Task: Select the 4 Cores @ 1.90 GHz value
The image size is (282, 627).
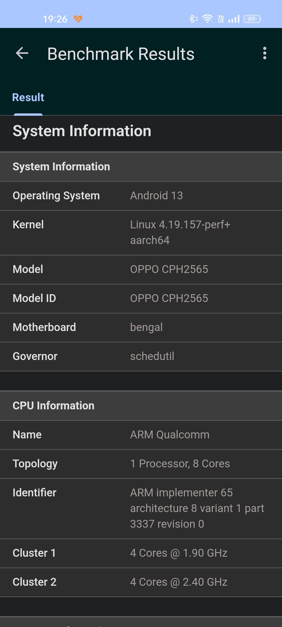Action: tap(179, 553)
